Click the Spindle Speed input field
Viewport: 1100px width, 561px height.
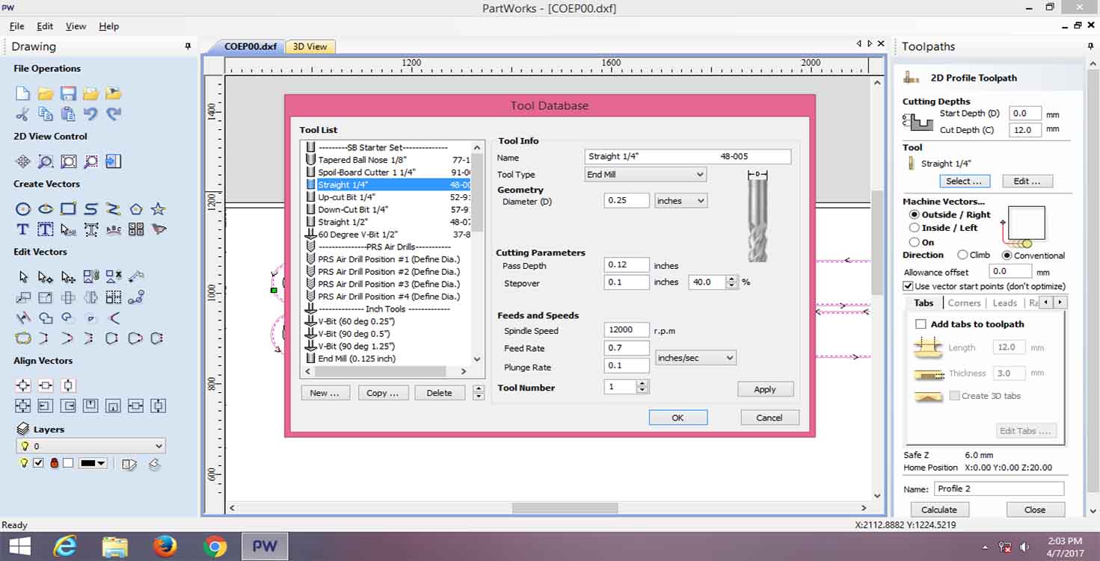click(627, 329)
